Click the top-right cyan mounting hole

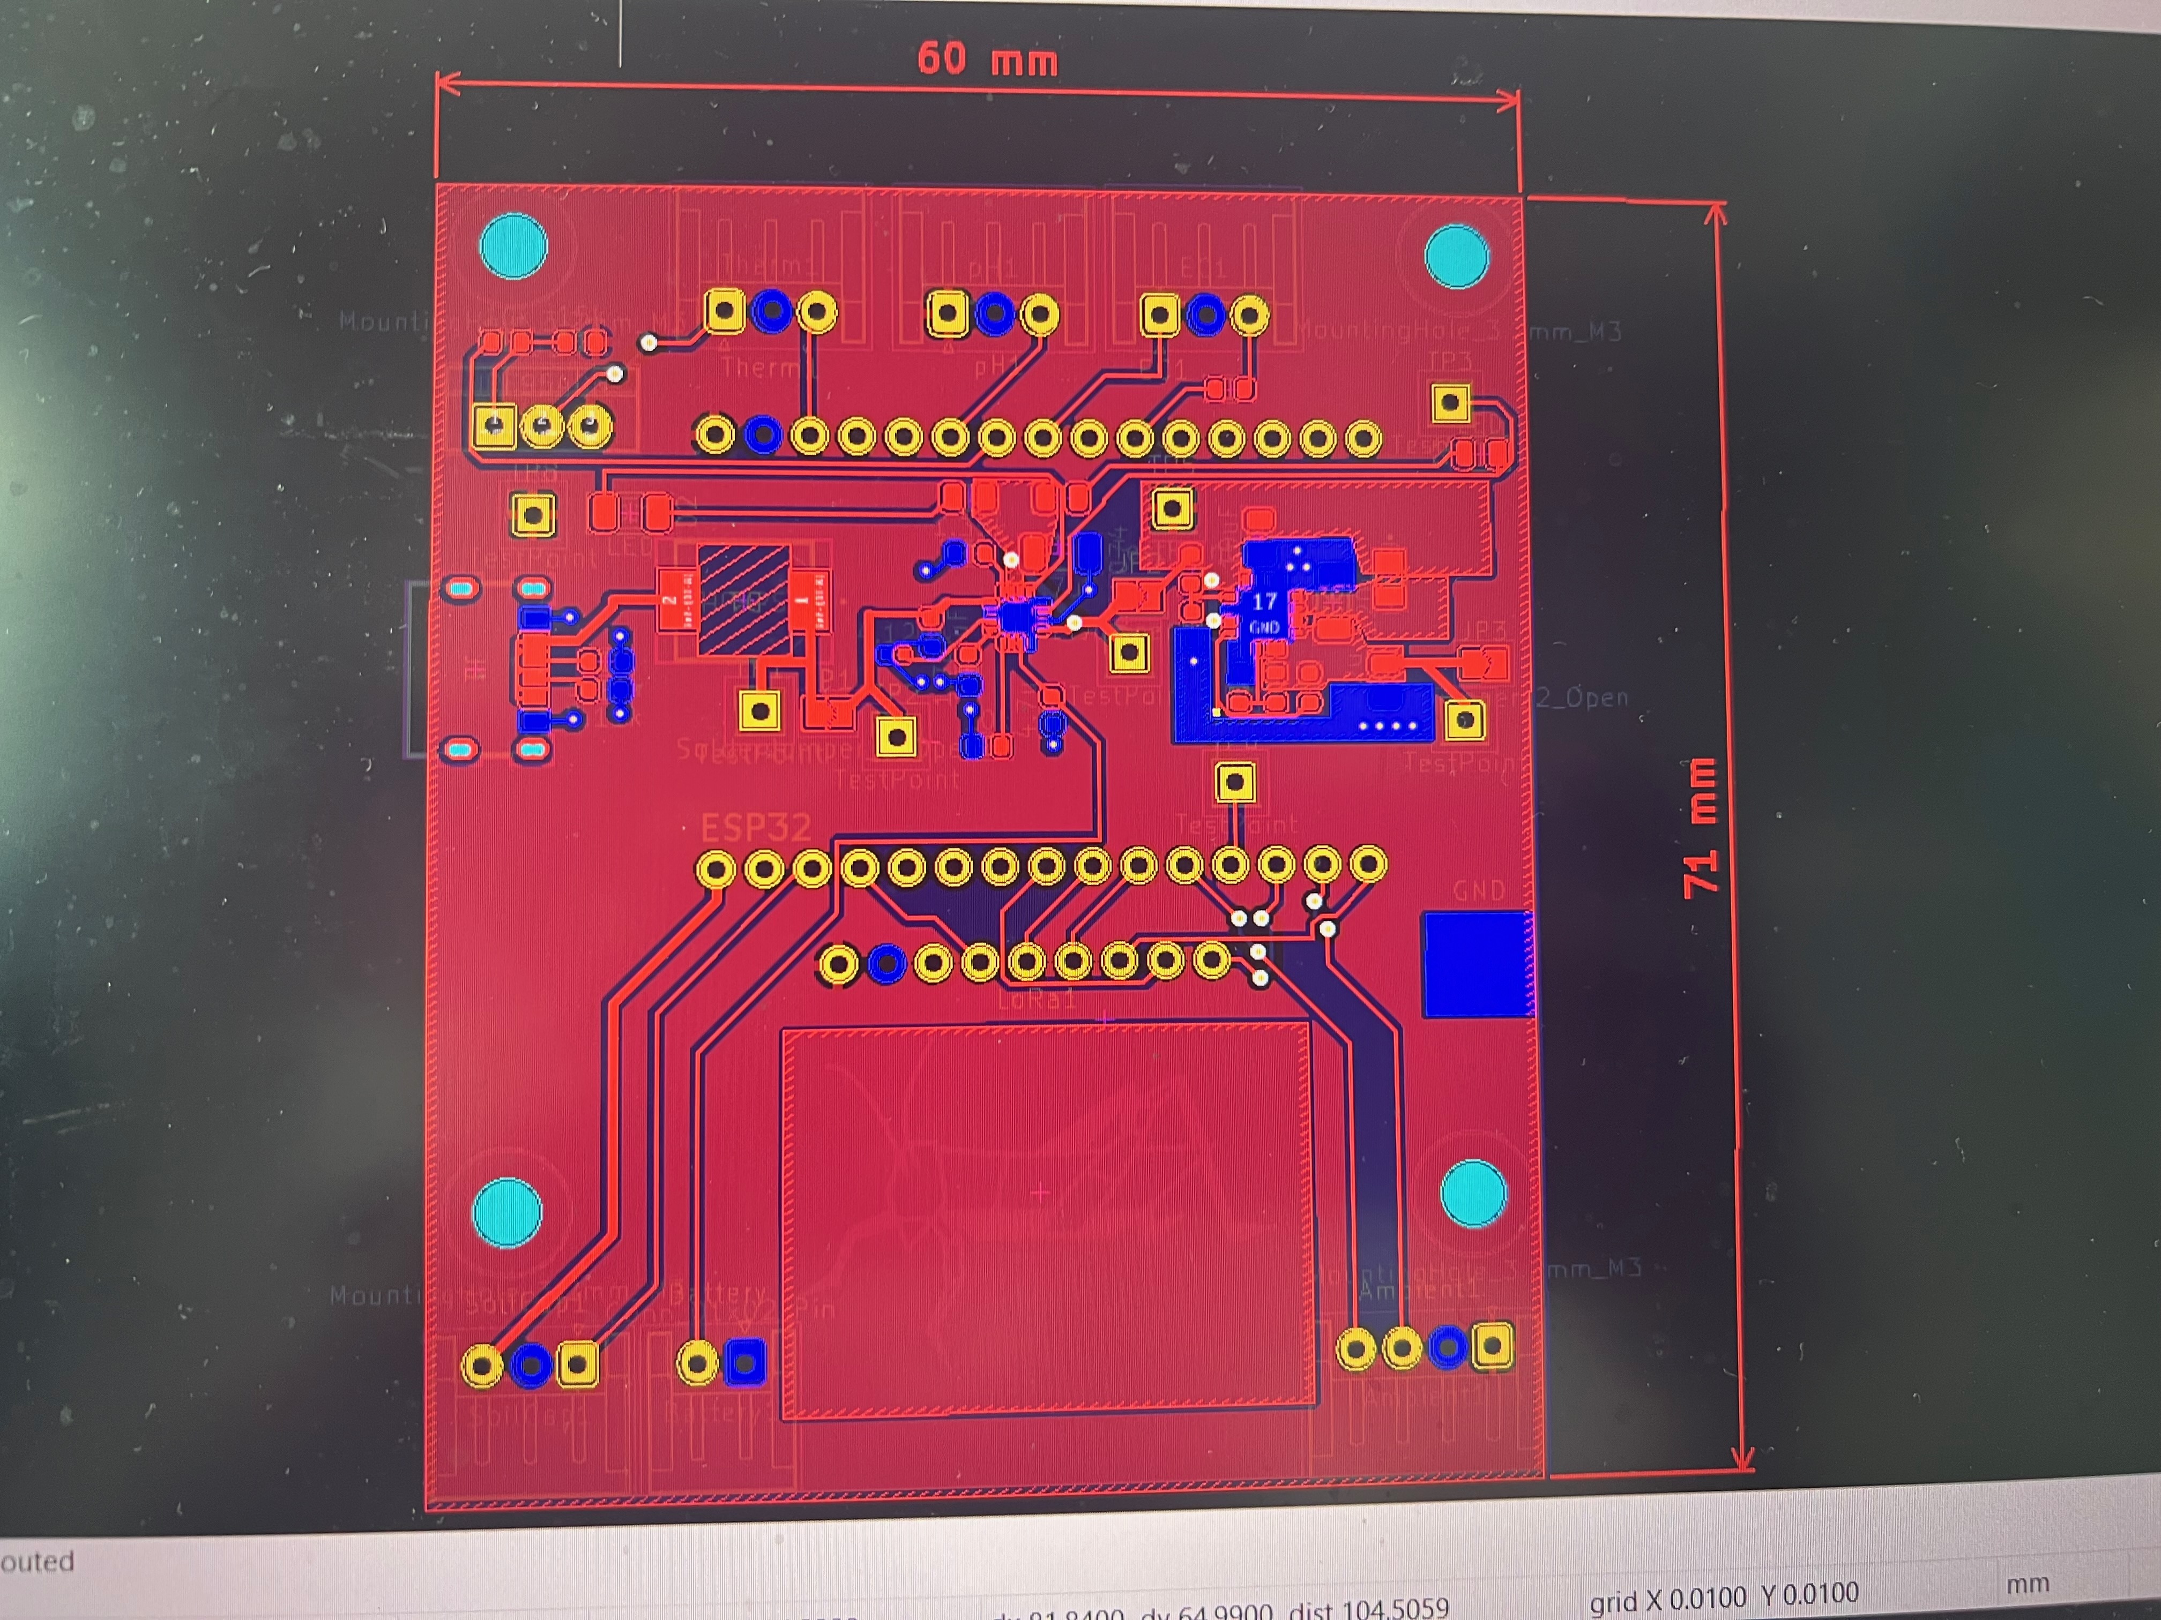click(1457, 256)
